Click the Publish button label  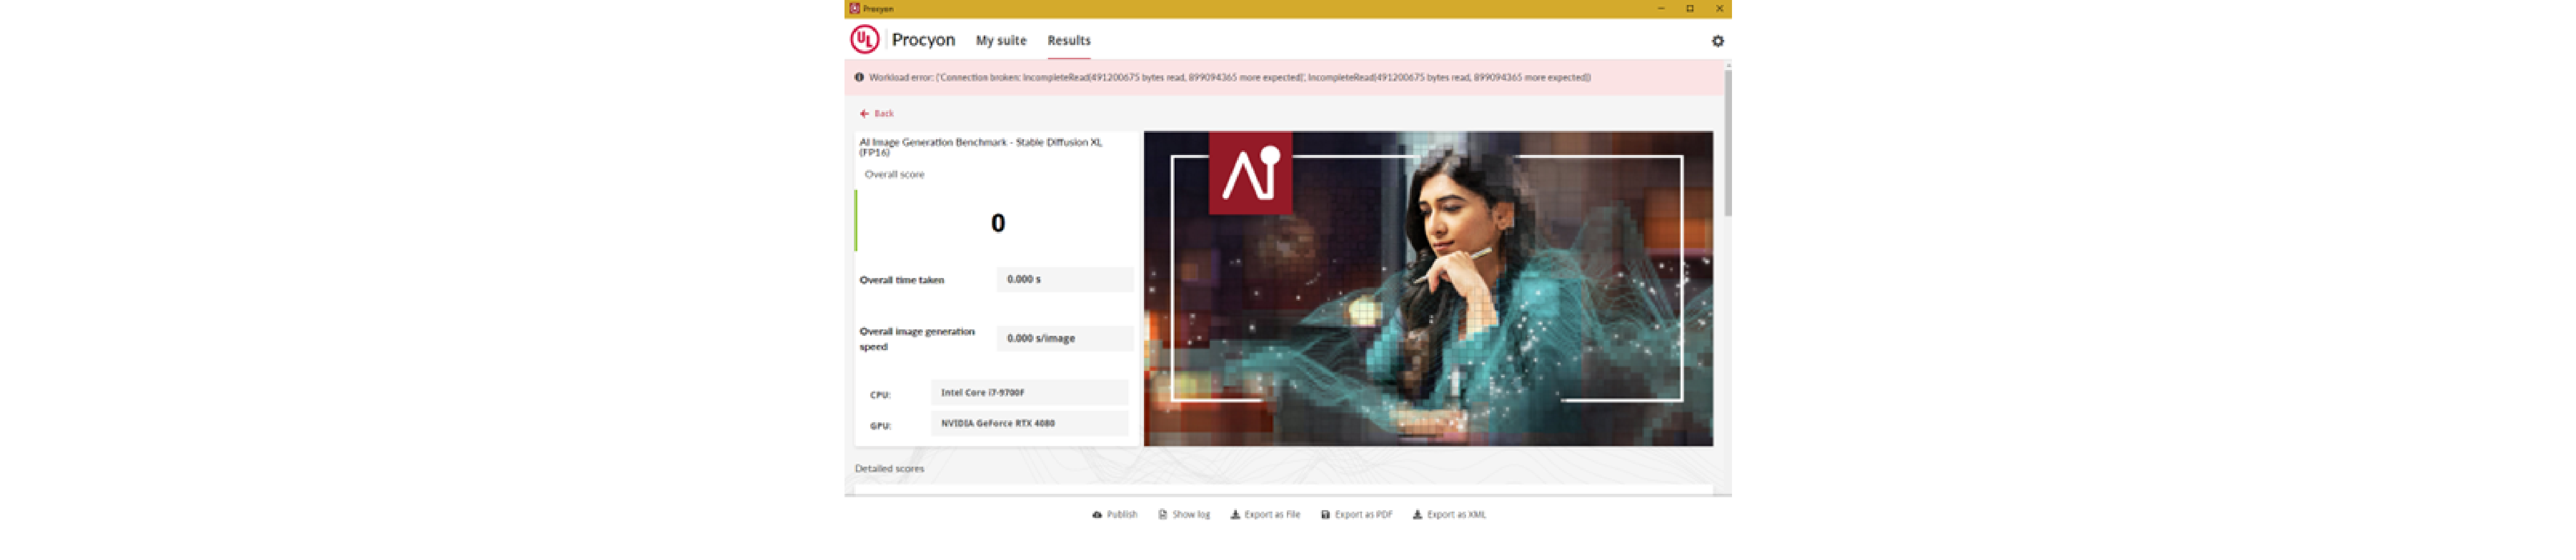tap(1122, 515)
